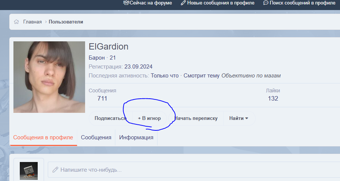340x181 pixels.
Task: Click the home icon in the breadcrumb
Action: point(16,22)
